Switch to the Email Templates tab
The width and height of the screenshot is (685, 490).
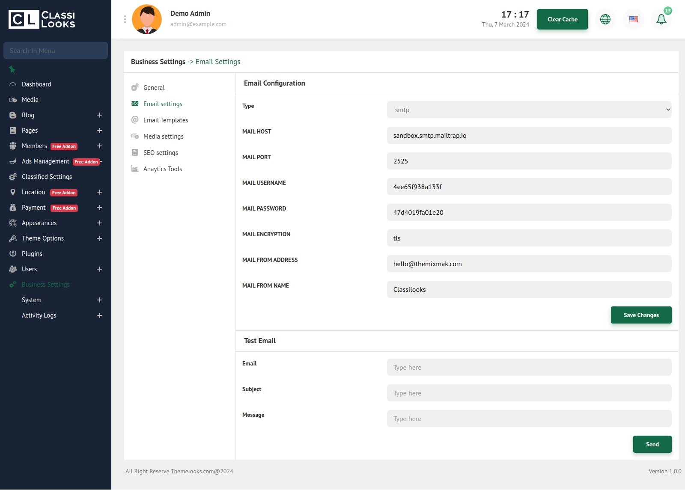pos(166,120)
